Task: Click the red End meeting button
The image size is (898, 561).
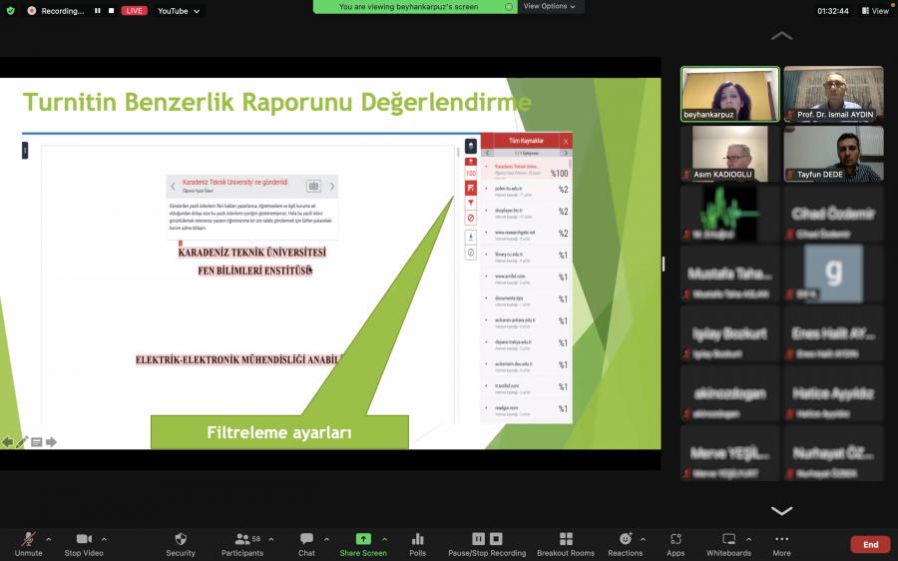Action: coord(870,544)
